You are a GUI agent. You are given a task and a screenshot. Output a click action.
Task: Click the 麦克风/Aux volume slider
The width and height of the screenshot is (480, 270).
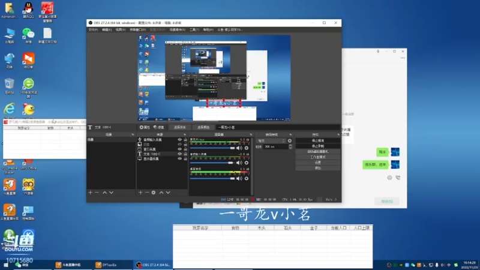(212, 148)
